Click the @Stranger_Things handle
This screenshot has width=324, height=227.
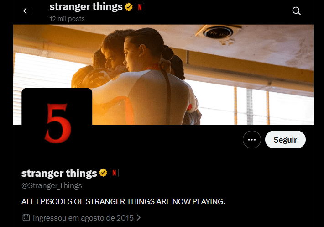pos(52,185)
